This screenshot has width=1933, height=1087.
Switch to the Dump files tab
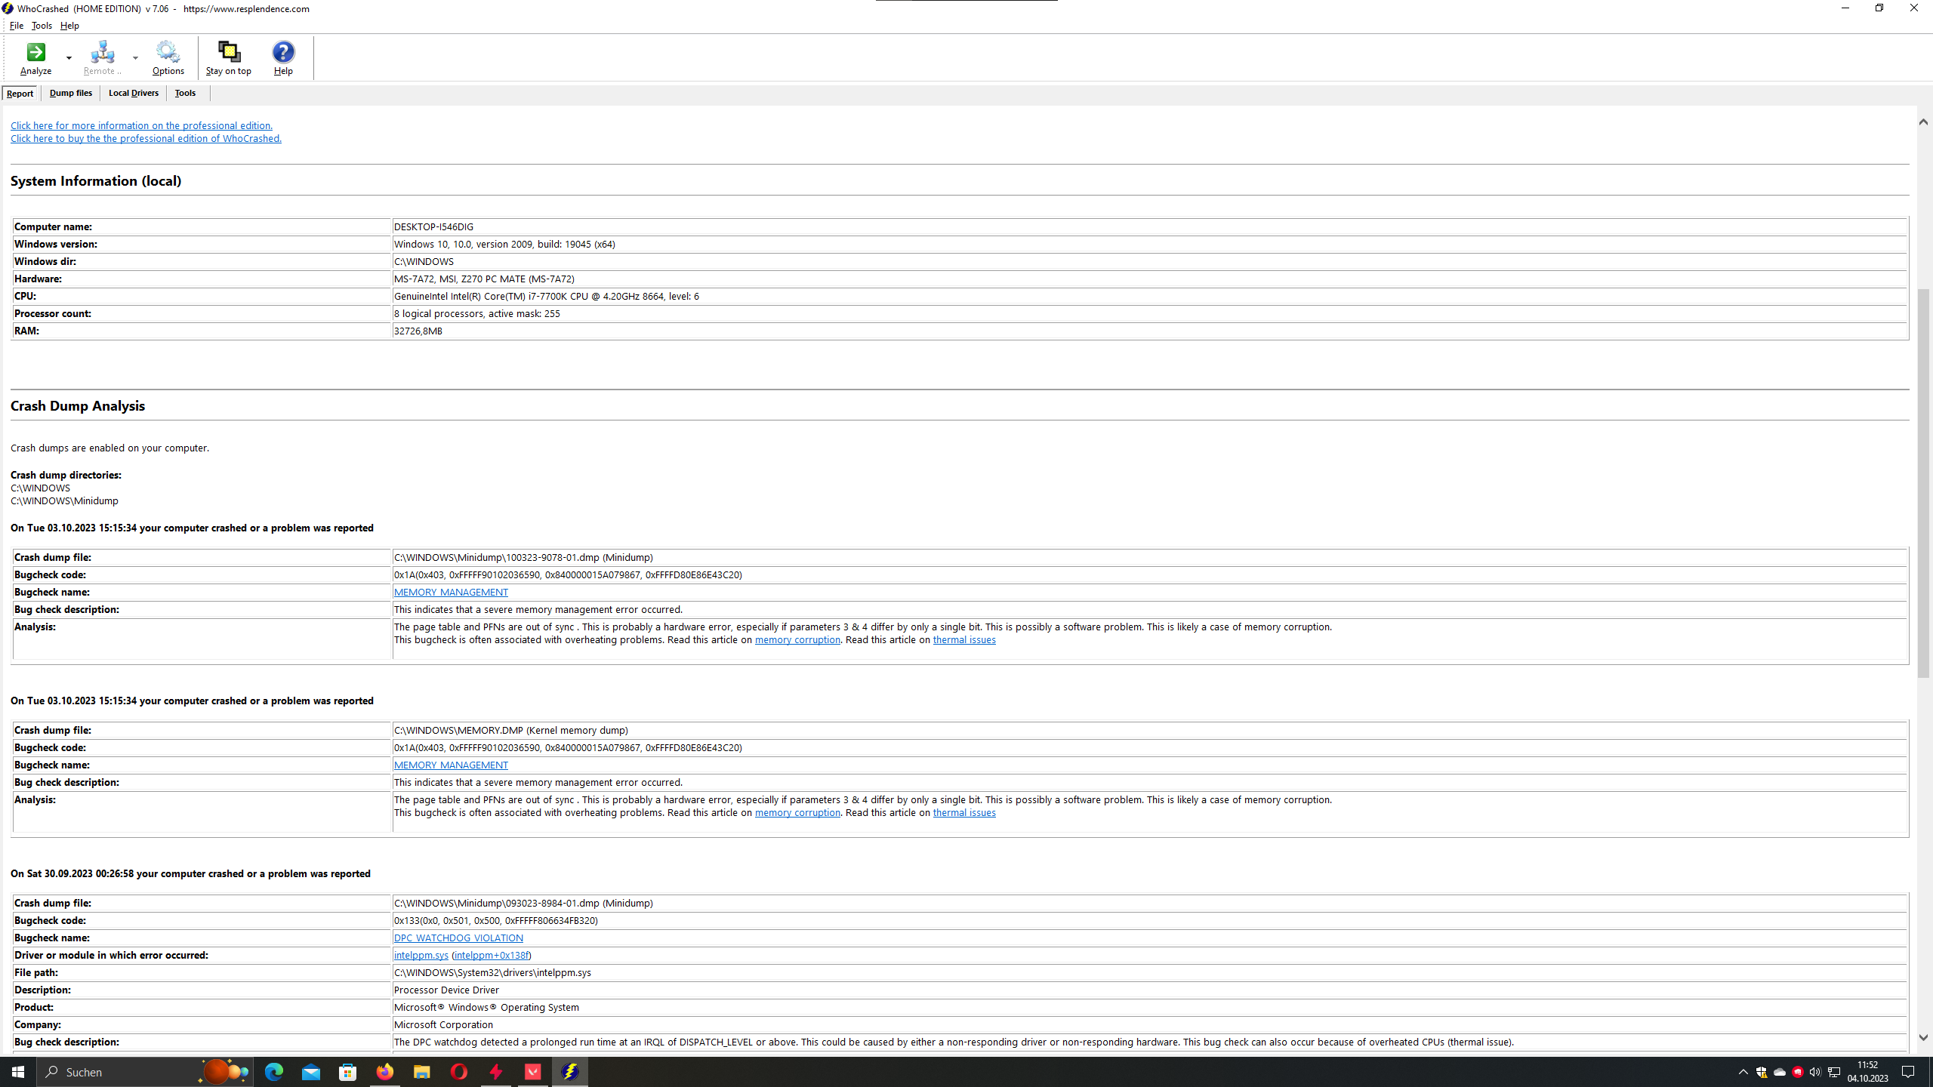point(70,93)
